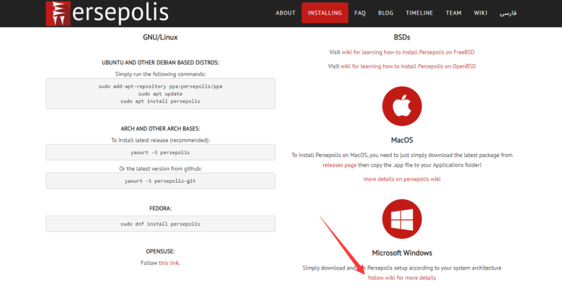Click the 'yaourt -S persepolis' code box

tap(160, 152)
